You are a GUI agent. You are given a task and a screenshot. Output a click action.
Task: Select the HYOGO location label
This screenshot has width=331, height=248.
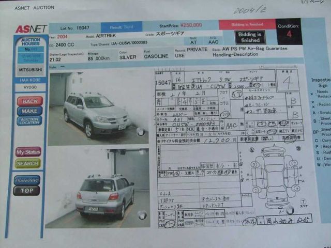pos(30,87)
